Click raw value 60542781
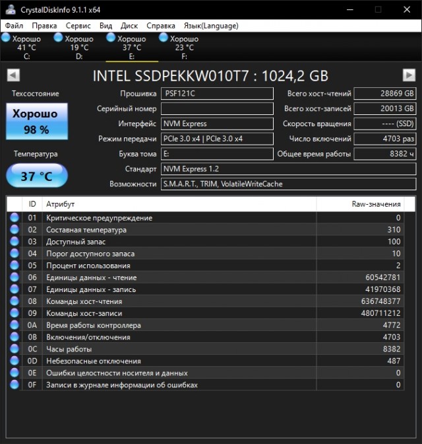422x444 pixels. click(x=382, y=277)
